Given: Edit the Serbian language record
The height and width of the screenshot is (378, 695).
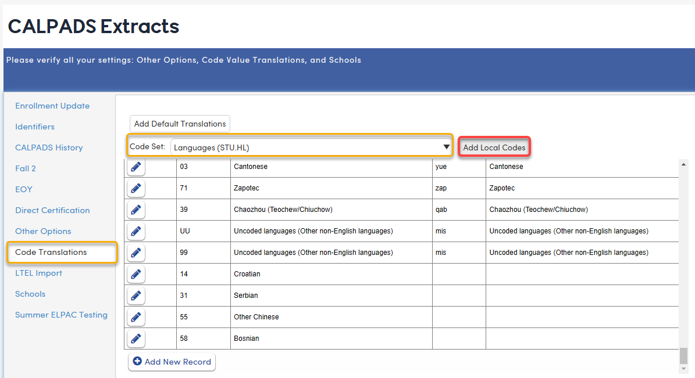Looking at the screenshot, I should click(136, 295).
